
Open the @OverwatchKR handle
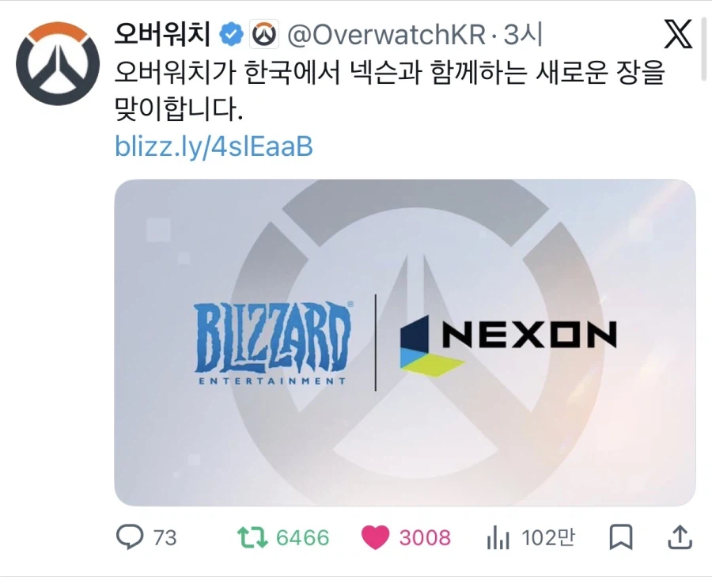[x=386, y=35]
